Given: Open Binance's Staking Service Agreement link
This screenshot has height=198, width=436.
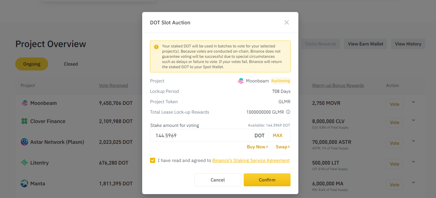Looking at the screenshot, I should point(251,160).
